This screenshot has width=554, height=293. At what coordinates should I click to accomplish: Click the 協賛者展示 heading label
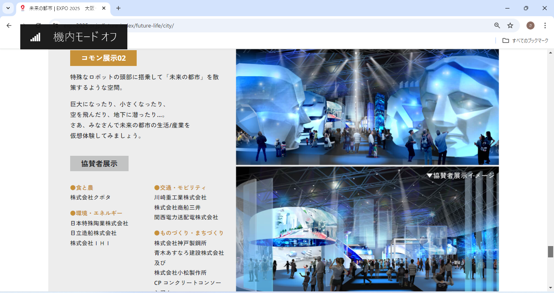coord(99,163)
